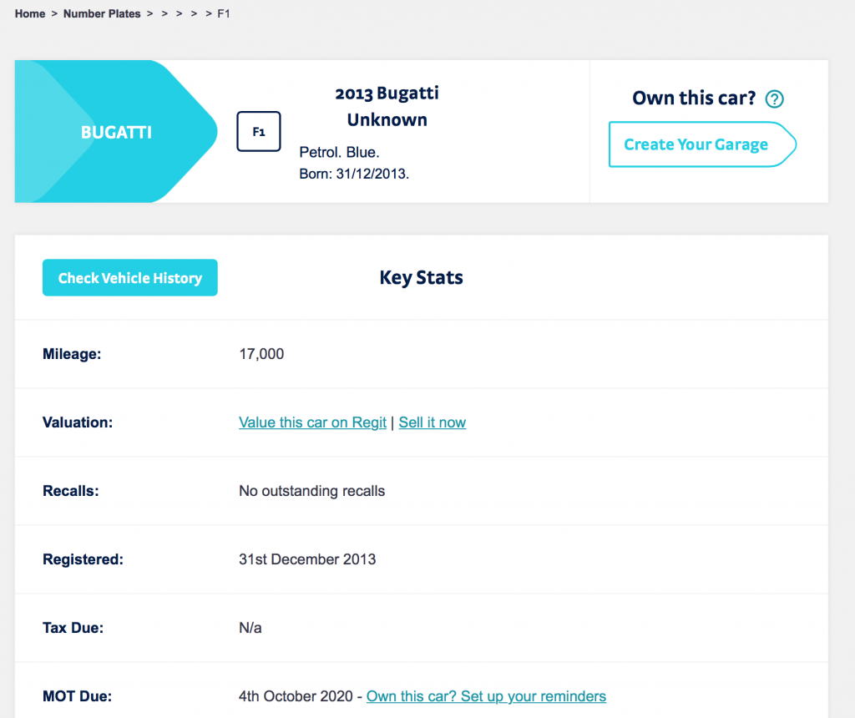The width and height of the screenshot is (855, 718).
Task: Click Check Vehicle History button
Action: tap(129, 277)
